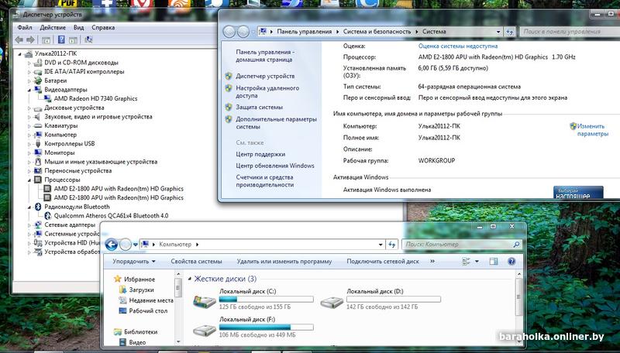Open Local Disk (C:) drive icon
Image resolution: width=620 pixels, height=353 pixels.
205,300
